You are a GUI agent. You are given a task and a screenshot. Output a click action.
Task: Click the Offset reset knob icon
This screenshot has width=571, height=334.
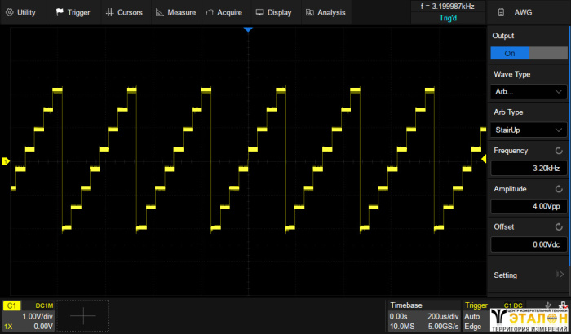pyautogui.click(x=559, y=226)
